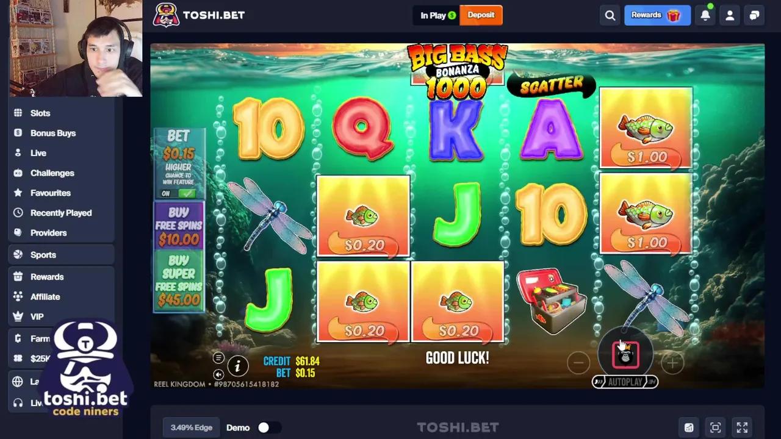Open the notifications bell
The width and height of the screenshot is (781, 439).
point(705,16)
